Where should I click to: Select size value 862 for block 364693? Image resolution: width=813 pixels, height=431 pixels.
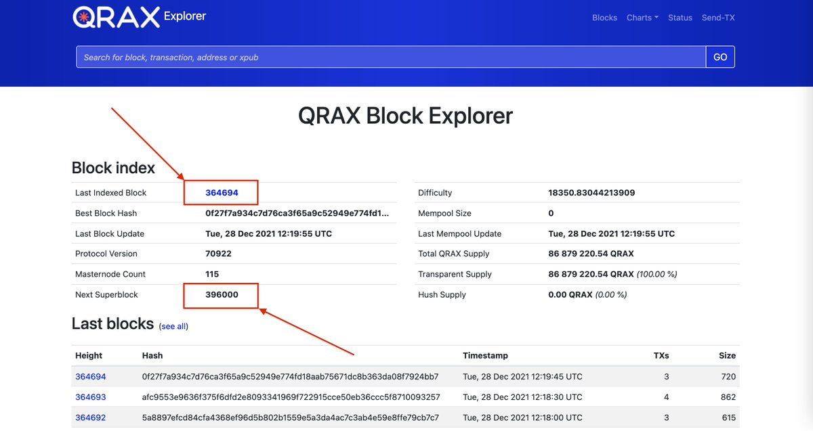[x=728, y=397]
